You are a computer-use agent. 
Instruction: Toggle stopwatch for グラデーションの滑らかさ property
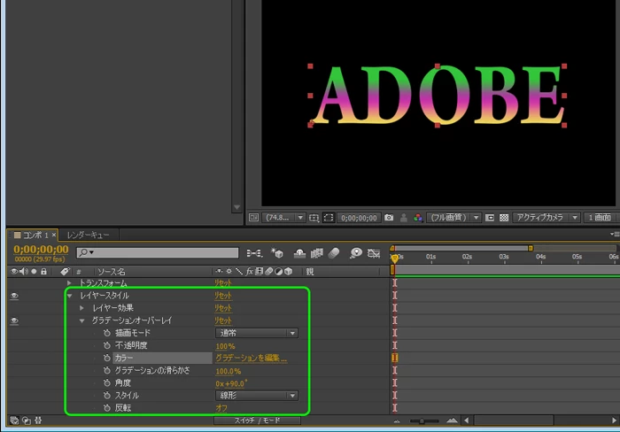[107, 371]
